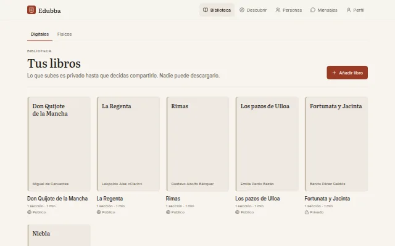Click the Edubba logo icon
Image resolution: width=395 pixels, height=246 pixels.
[31, 10]
